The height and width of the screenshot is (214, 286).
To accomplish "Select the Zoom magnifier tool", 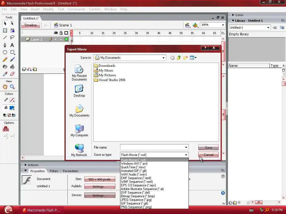I will (x=12, y=87).
